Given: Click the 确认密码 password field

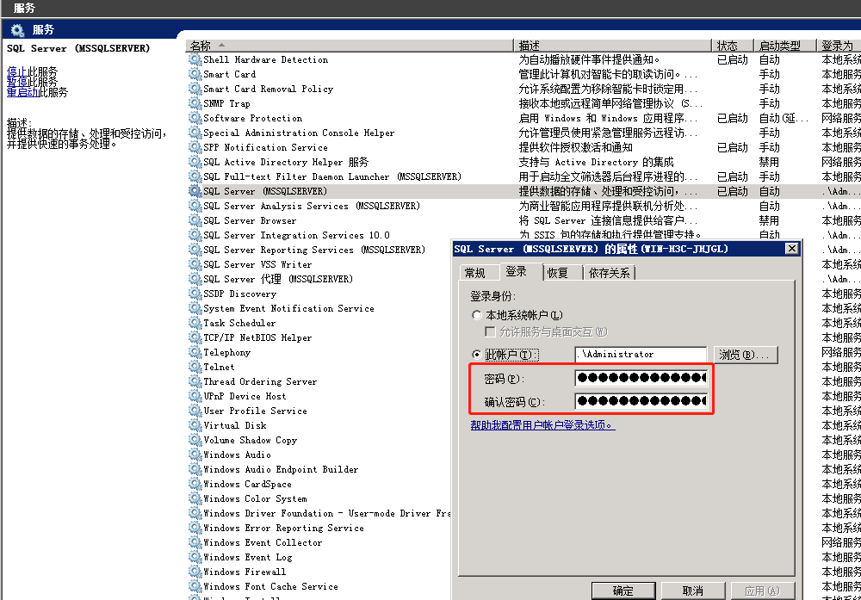Looking at the screenshot, I should [x=641, y=401].
